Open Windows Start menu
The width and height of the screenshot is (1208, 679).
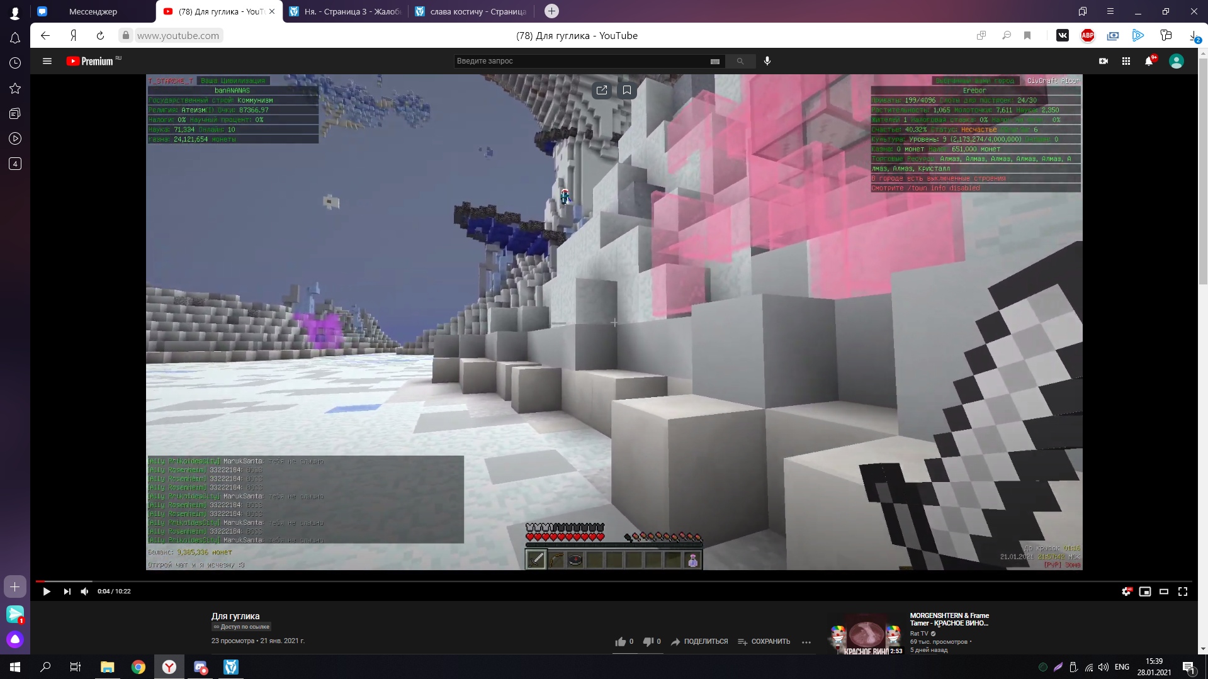pos(15,667)
